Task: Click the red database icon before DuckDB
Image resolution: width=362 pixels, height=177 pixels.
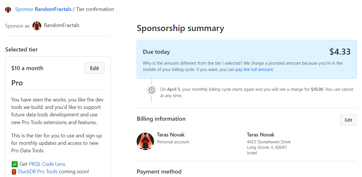Action: [x=14, y=172]
